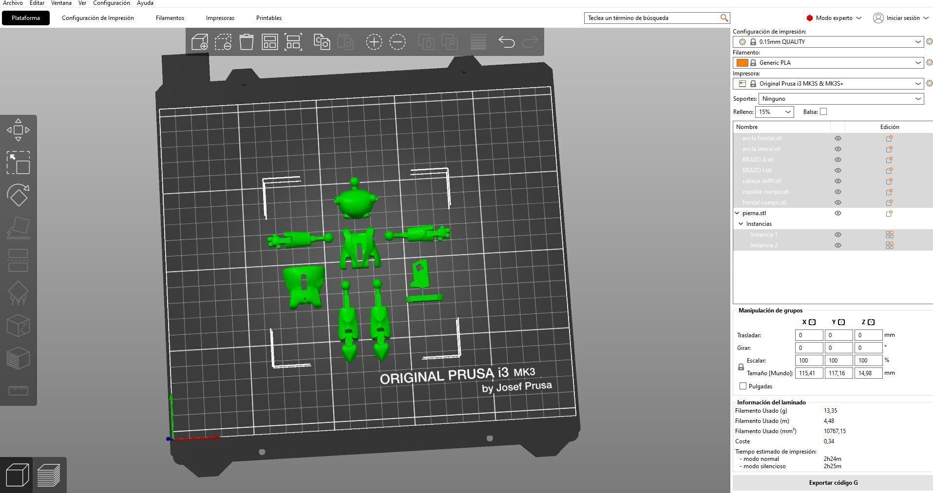Open filament settings gear beside Generic PLA
The height and width of the screenshot is (493, 933).
click(929, 63)
